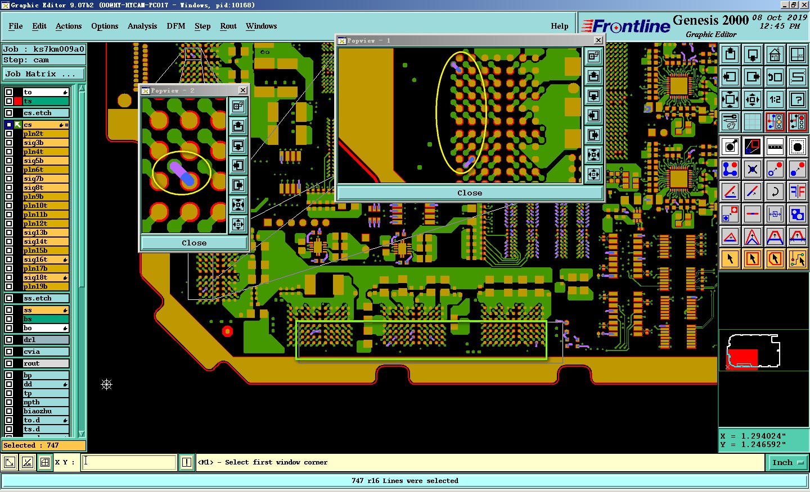Select the 'pln19b' layer name
Viewport: 810px width, 492px height.
click(45, 286)
